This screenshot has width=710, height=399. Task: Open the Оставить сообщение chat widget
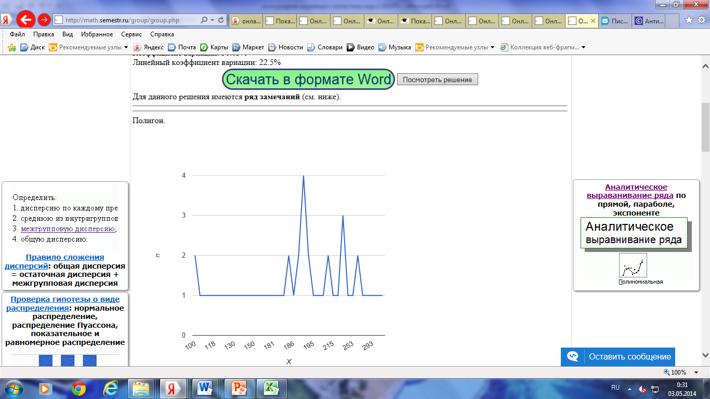coord(618,357)
